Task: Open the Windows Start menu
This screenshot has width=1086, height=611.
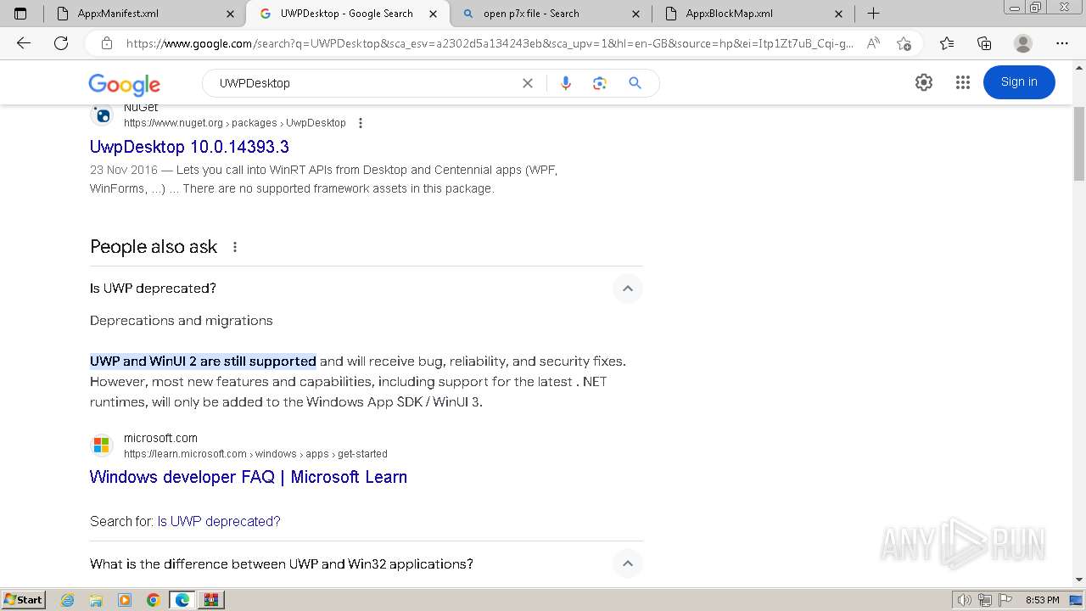Action: [x=23, y=600]
